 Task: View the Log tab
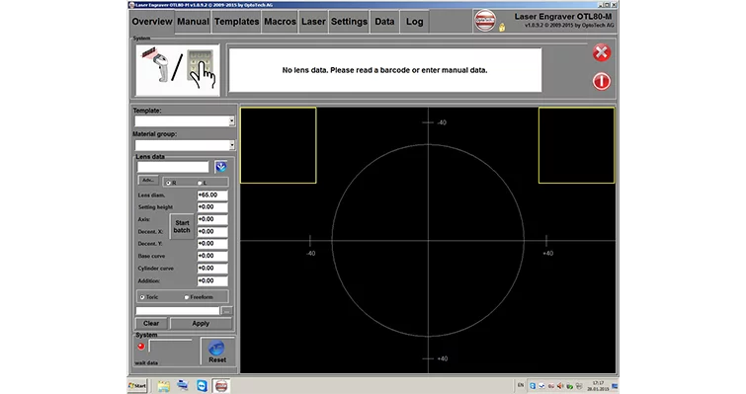point(414,22)
